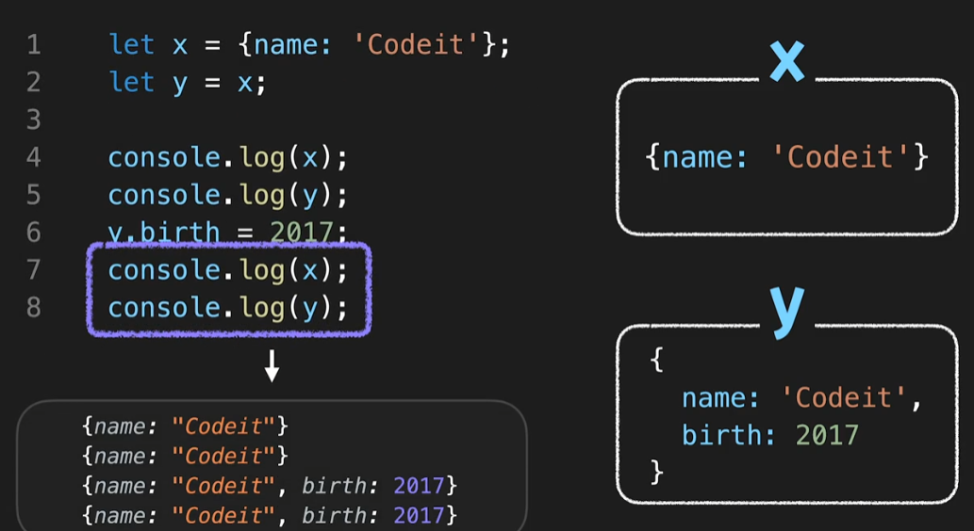
Task: Click line number 6 in the gutter
Action: (x=34, y=232)
